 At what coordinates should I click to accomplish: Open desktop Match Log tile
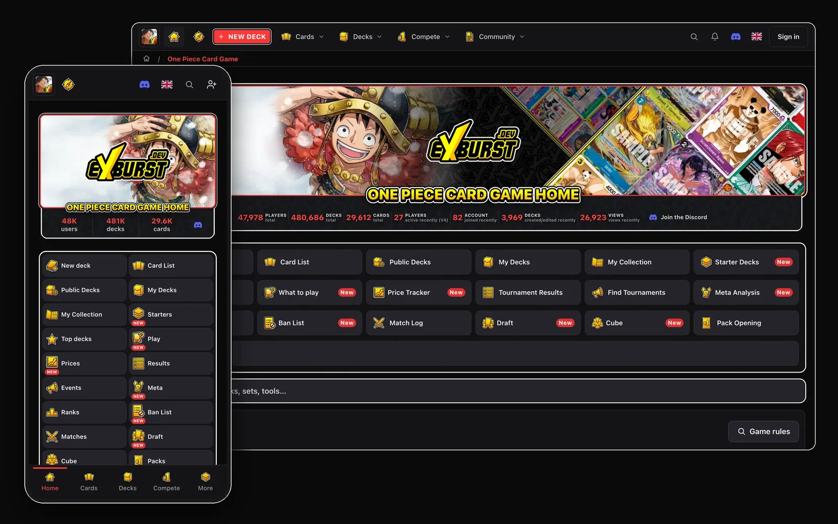tap(418, 323)
